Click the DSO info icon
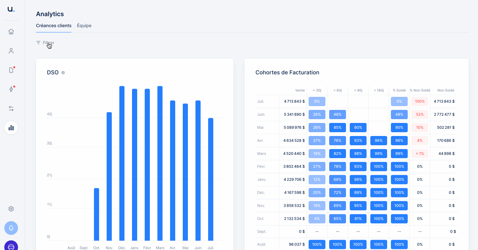This screenshot has width=478, height=250. (x=63, y=73)
